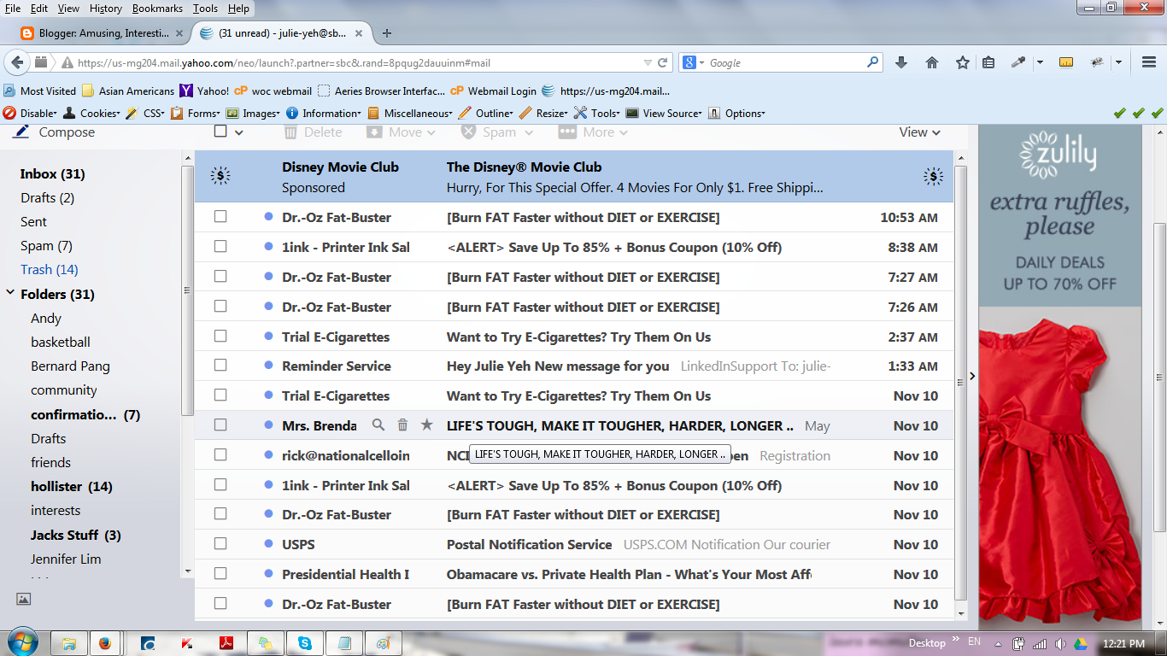
Task: Select the rick@nationalcelloin email checkbox
Action: [220, 455]
